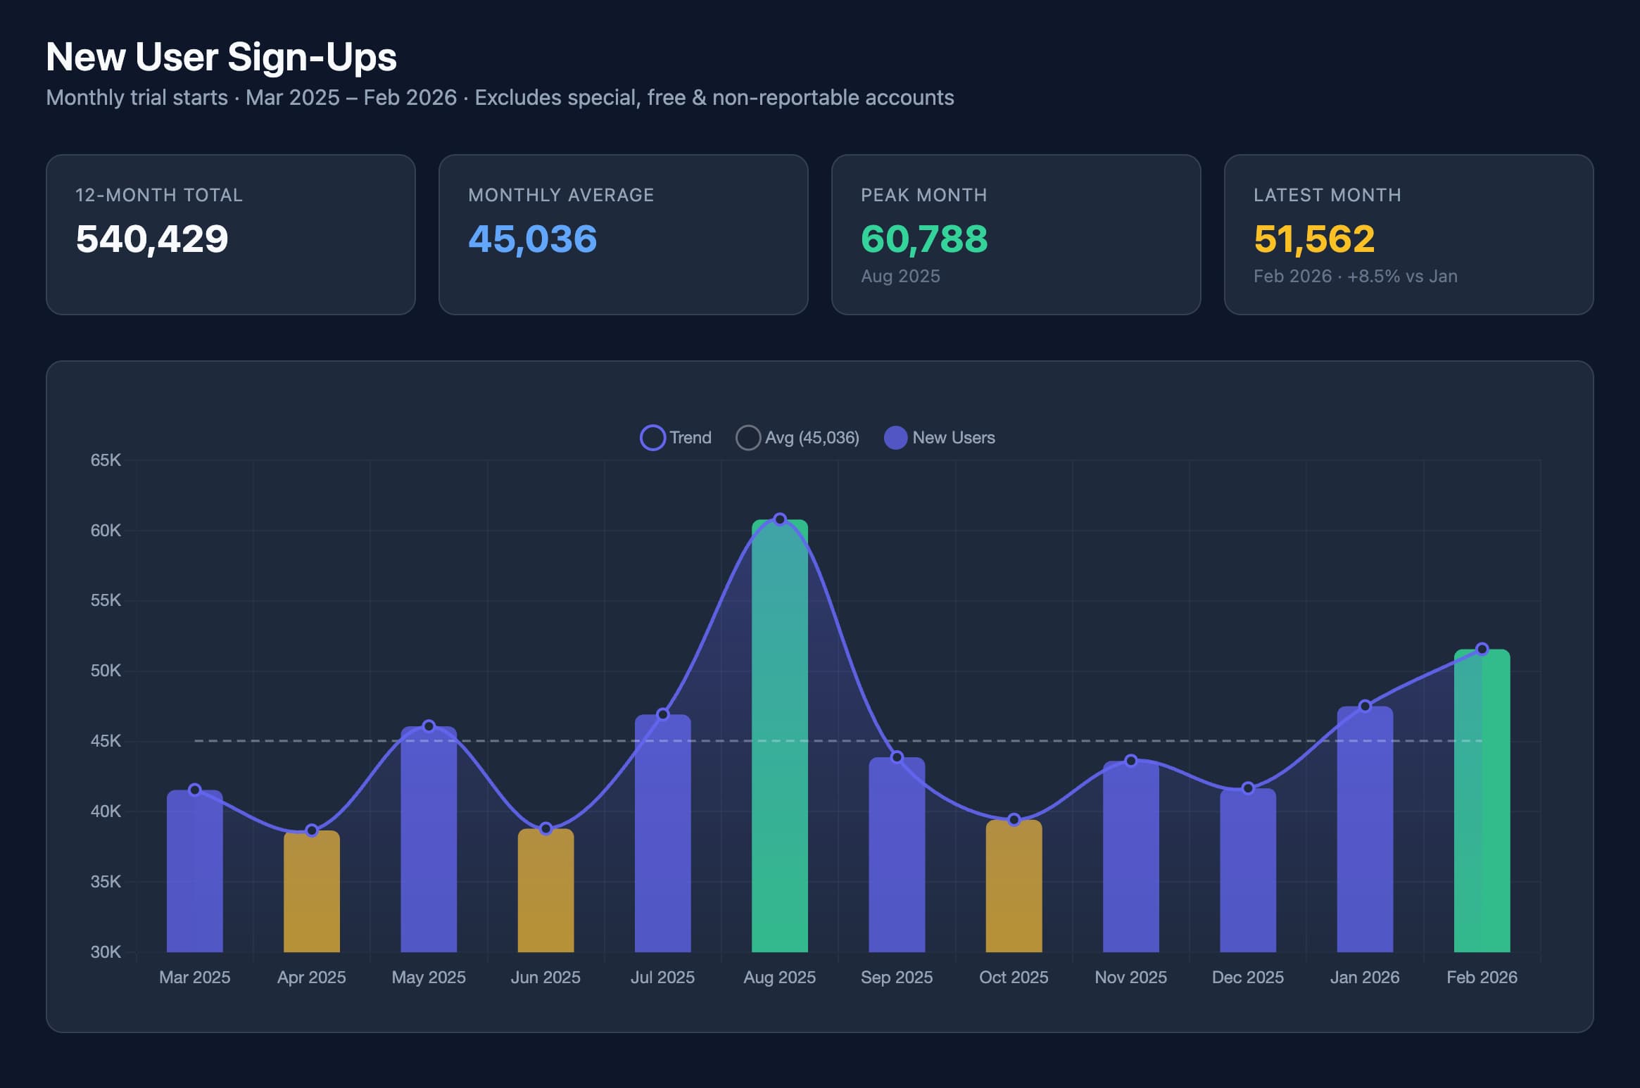Click the Jan 2026 trend data point

click(1365, 706)
